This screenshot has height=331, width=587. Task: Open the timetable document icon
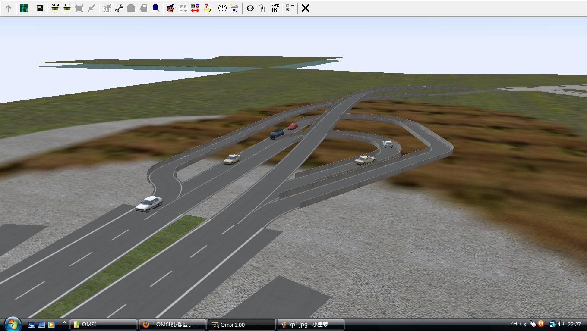(x=183, y=8)
